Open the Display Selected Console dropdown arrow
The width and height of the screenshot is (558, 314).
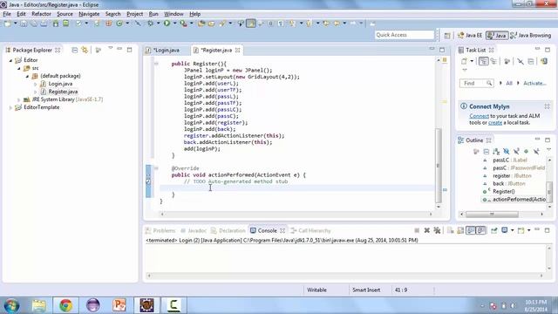click(512, 230)
